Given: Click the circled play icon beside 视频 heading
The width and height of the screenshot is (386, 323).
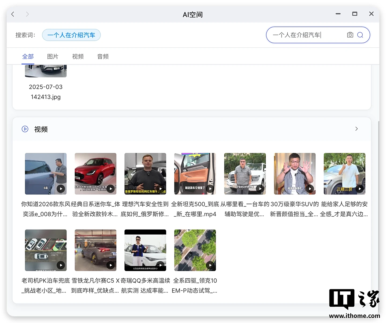Looking at the screenshot, I should [x=25, y=129].
